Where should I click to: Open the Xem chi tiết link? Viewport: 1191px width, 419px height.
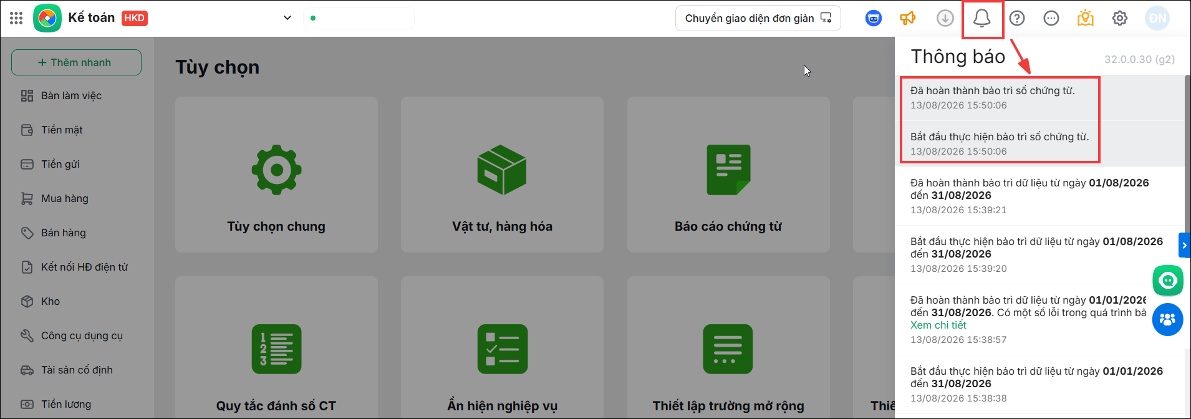[938, 325]
